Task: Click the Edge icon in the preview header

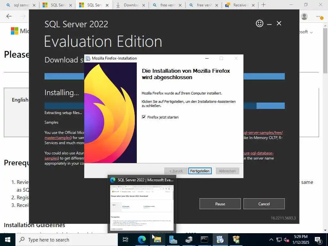Action: click(x=113, y=180)
